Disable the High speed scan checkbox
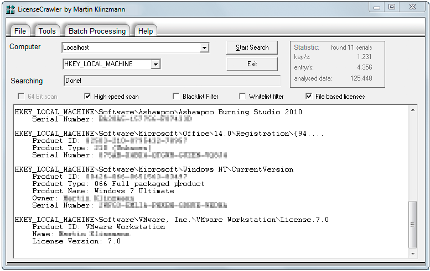Image resolution: width=430 pixels, height=271 pixels. click(x=87, y=97)
